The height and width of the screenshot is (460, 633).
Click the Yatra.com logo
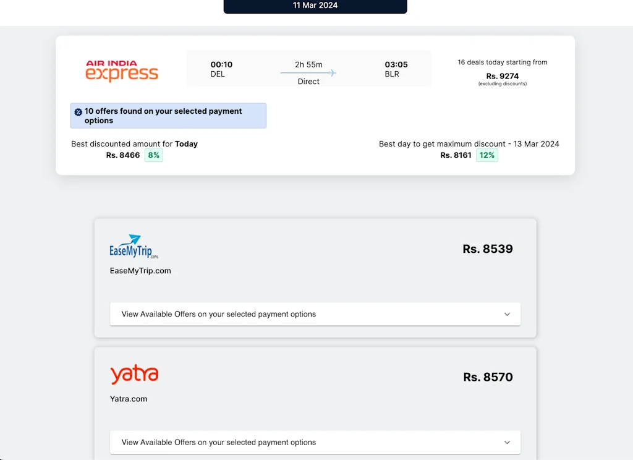(134, 374)
